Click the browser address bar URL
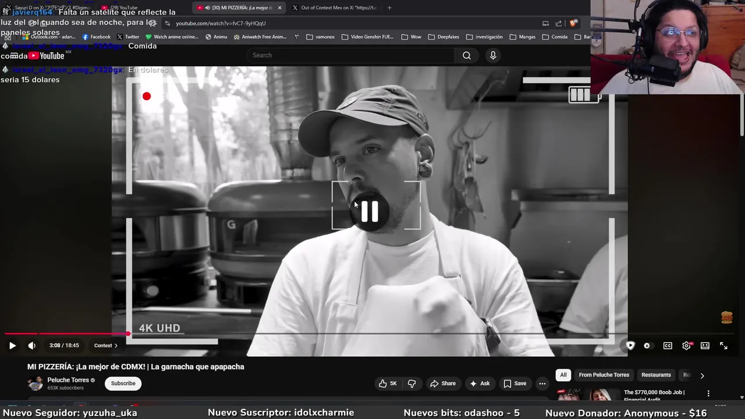This screenshot has width=745, height=419. pos(221,23)
